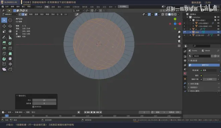Open the editor type dropdown in viewport
221x128 pixels.
pos(3,11)
